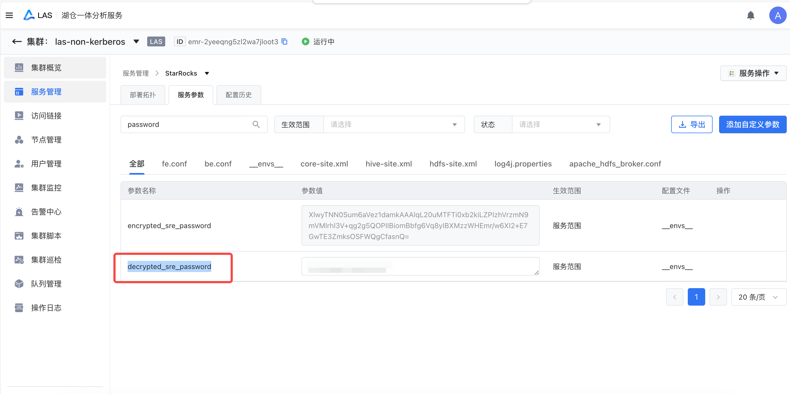This screenshot has width=790, height=394.
Task: Click the search magnifier icon
Action: point(256,124)
